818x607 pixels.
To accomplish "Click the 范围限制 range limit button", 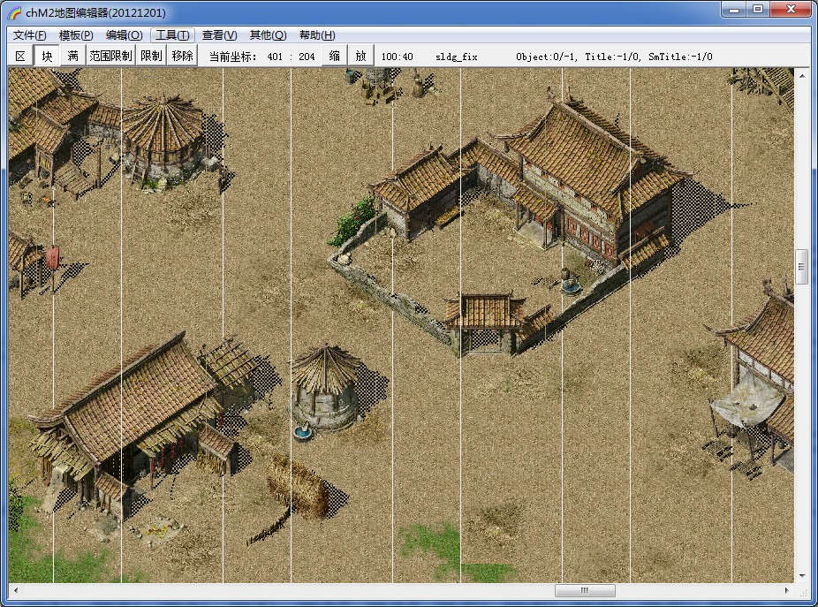I will click(x=110, y=56).
